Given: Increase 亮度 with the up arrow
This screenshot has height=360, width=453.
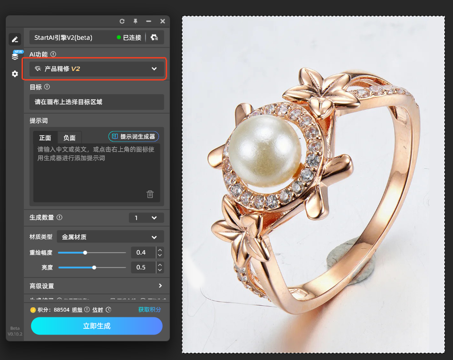Looking at the screenshot, I should point(160,265).
